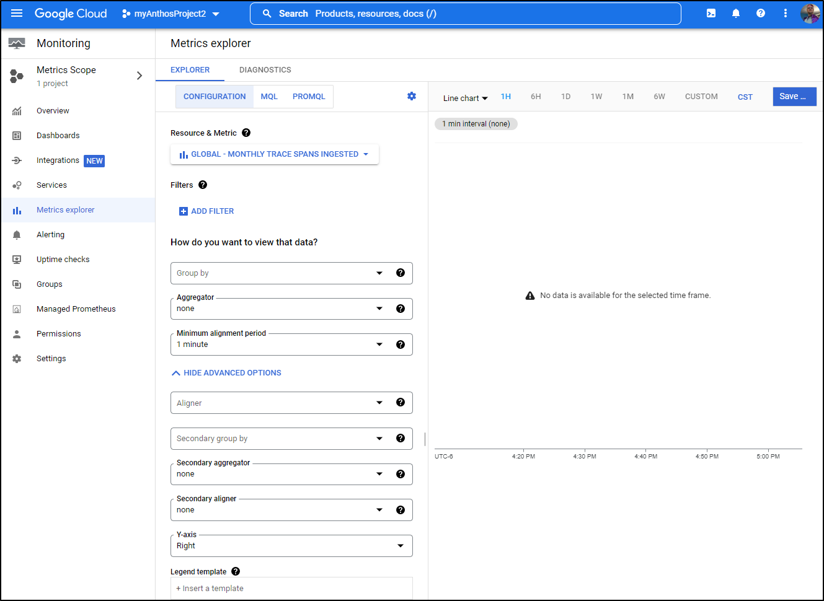Screen dimensions: 824x601
Task: Change the CST time zone
Action: click(x=745, y=97)
